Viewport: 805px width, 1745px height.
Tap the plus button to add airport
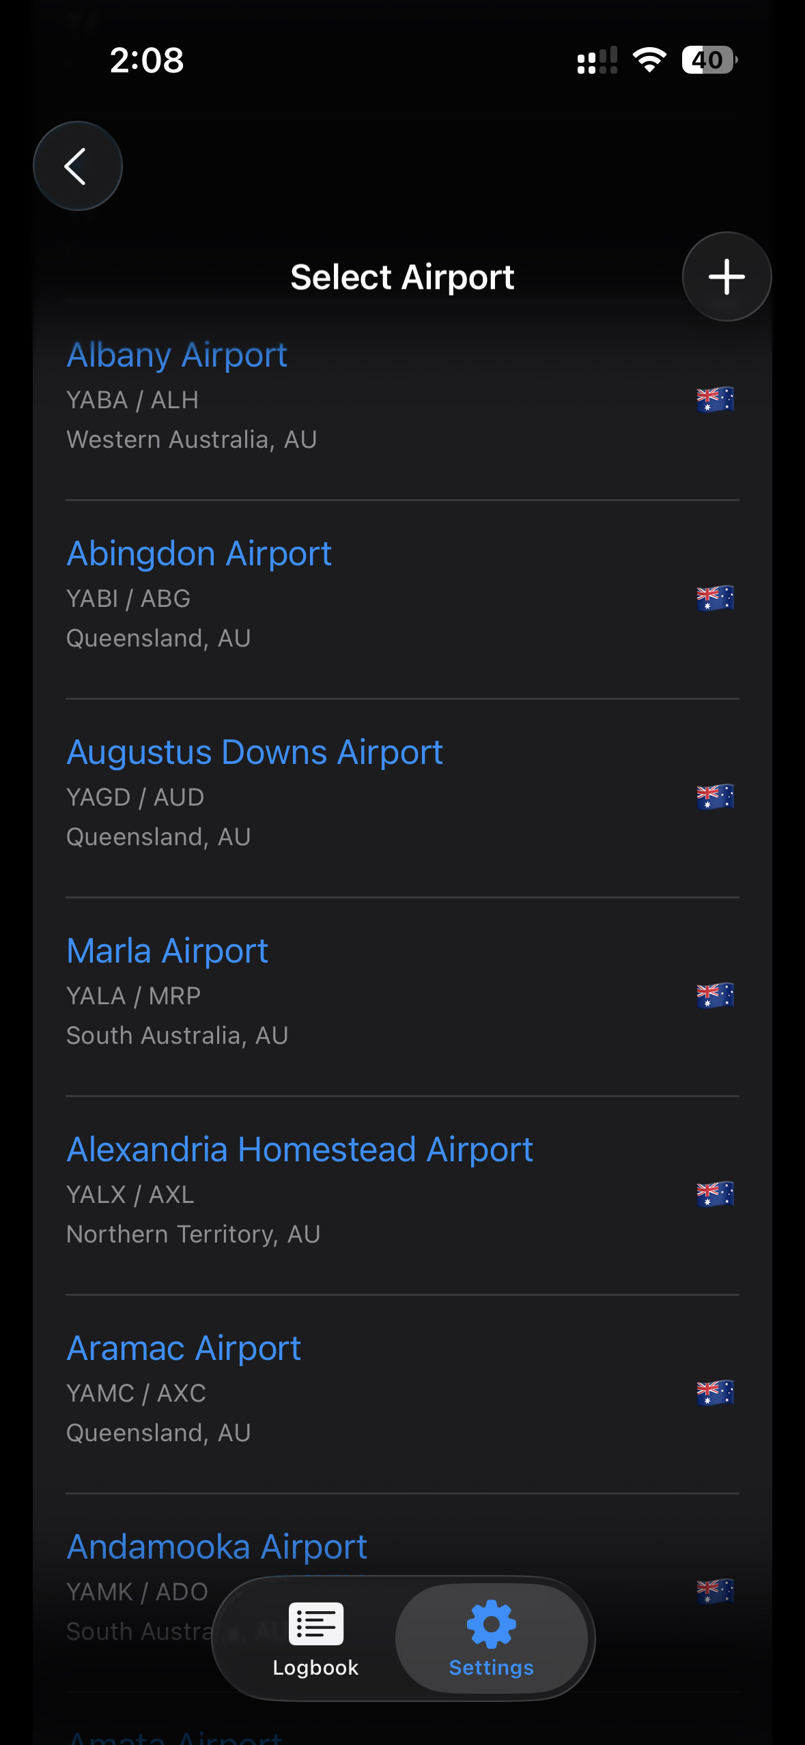tap(726, 276)
